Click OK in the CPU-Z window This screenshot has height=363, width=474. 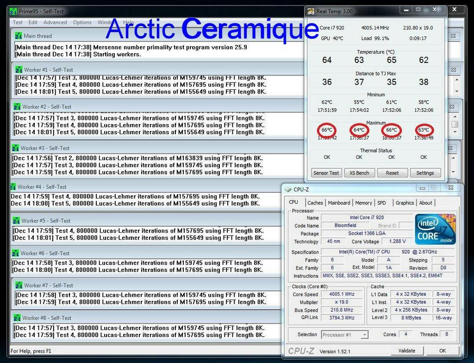443,350
